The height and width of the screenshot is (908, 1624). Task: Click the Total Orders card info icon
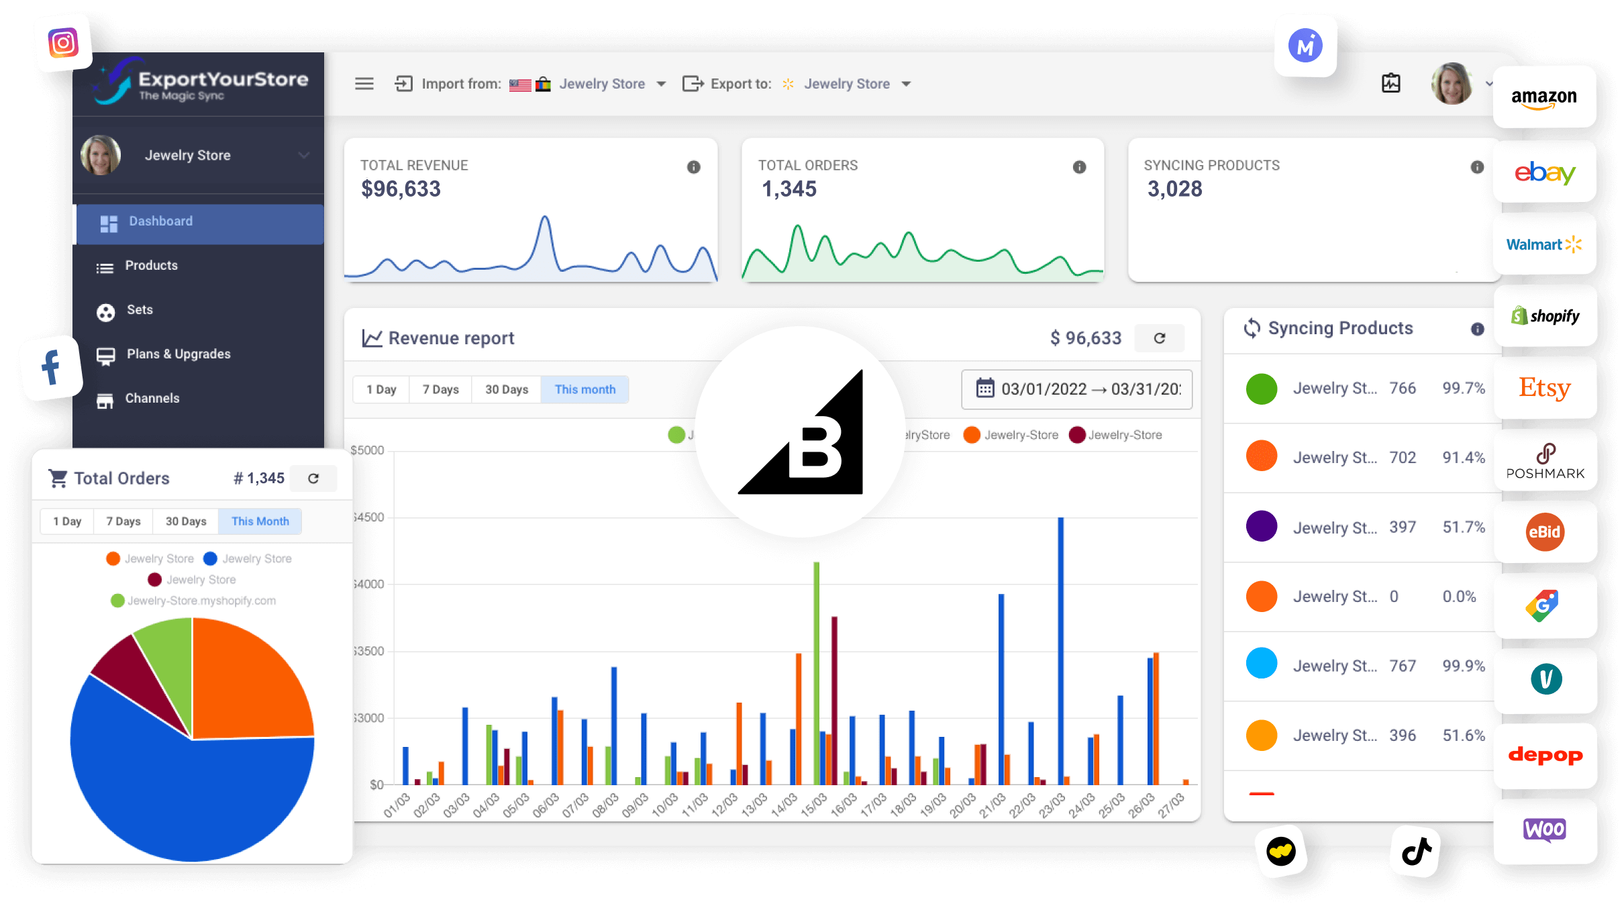1079,167
